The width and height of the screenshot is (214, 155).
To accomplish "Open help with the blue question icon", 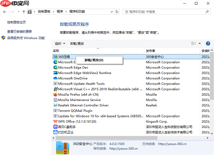I will 208,43.
